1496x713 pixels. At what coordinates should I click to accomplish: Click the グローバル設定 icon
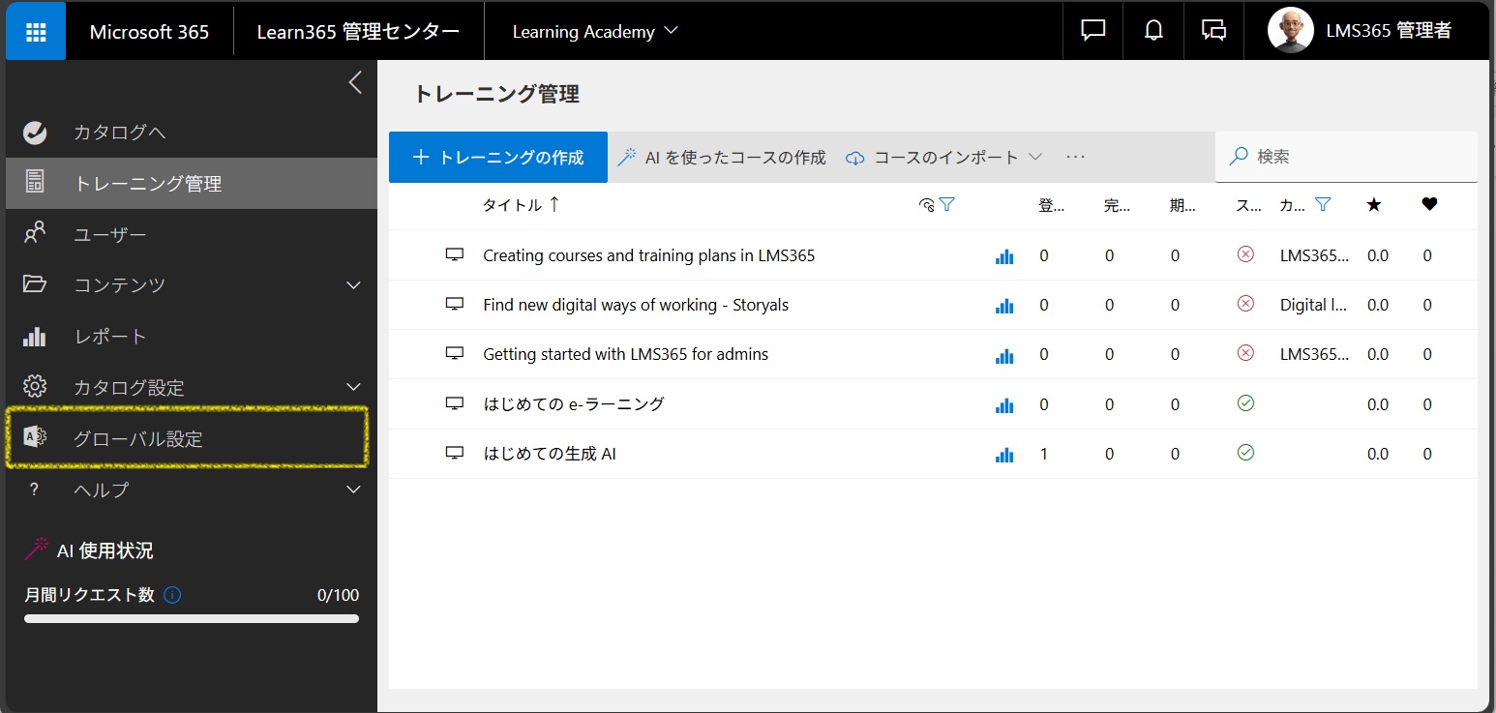coord(35,437)
